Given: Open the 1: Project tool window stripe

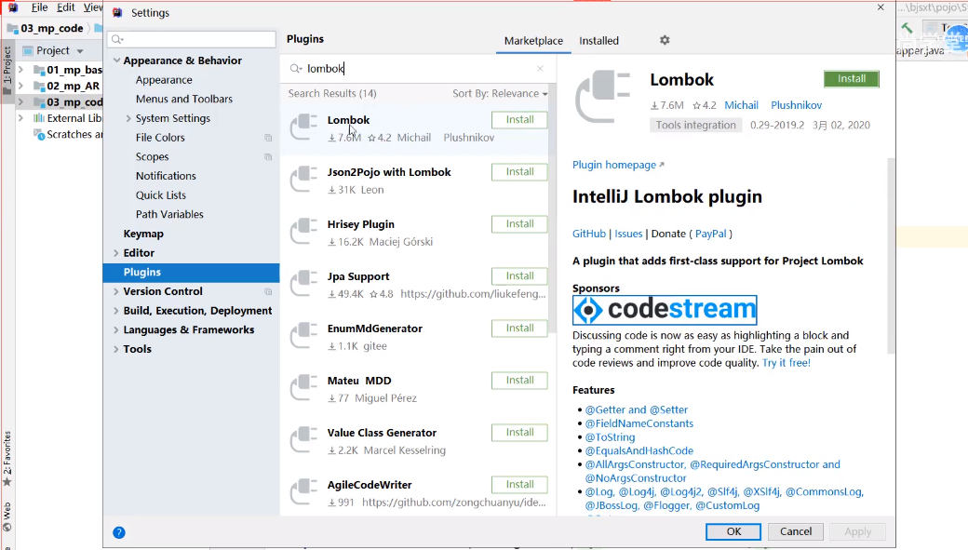Looking at the screenshot, I should 7,70.
